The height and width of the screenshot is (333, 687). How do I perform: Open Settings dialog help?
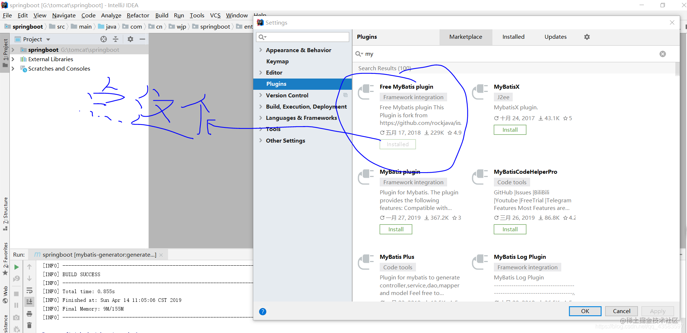point(263,312)
